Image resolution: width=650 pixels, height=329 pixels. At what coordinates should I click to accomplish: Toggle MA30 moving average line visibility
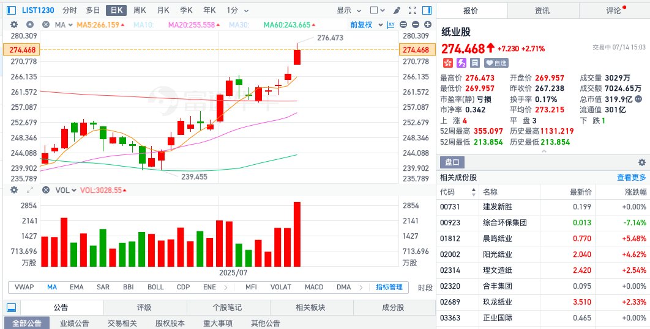pyautogui.click(x=239, y=24)
